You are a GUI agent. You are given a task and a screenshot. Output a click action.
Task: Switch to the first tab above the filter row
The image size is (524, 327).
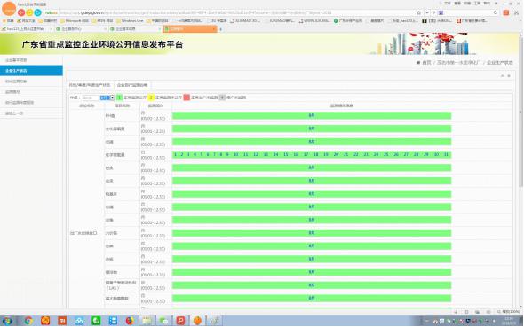pyautogui.click(x=90, y=85)
